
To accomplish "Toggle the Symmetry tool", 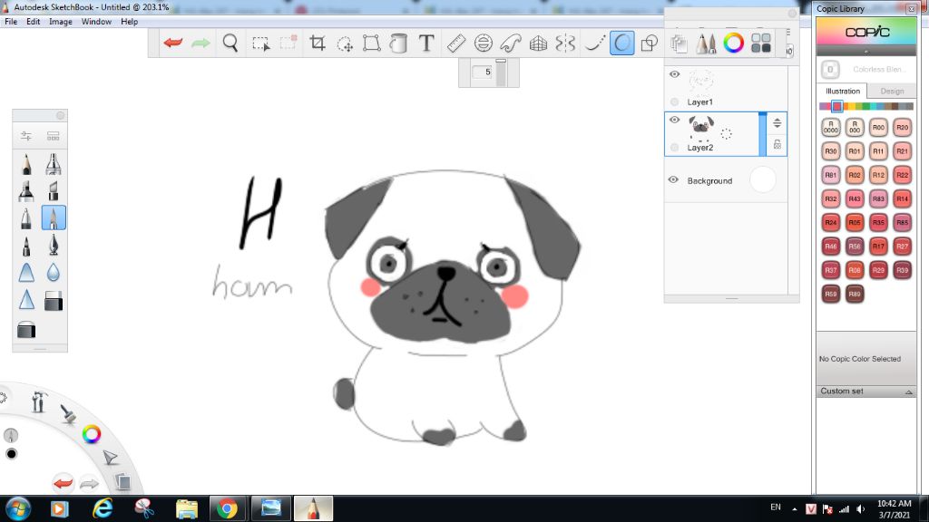I will (x=565, y=43).
